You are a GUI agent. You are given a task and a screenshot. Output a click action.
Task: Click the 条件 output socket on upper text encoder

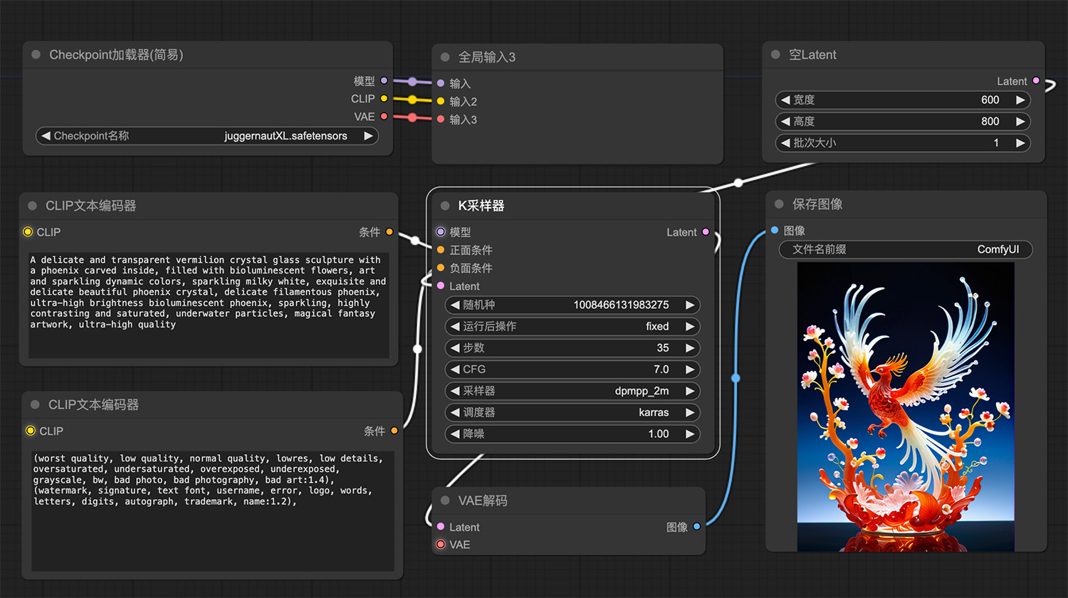click(x=389, y=231)
